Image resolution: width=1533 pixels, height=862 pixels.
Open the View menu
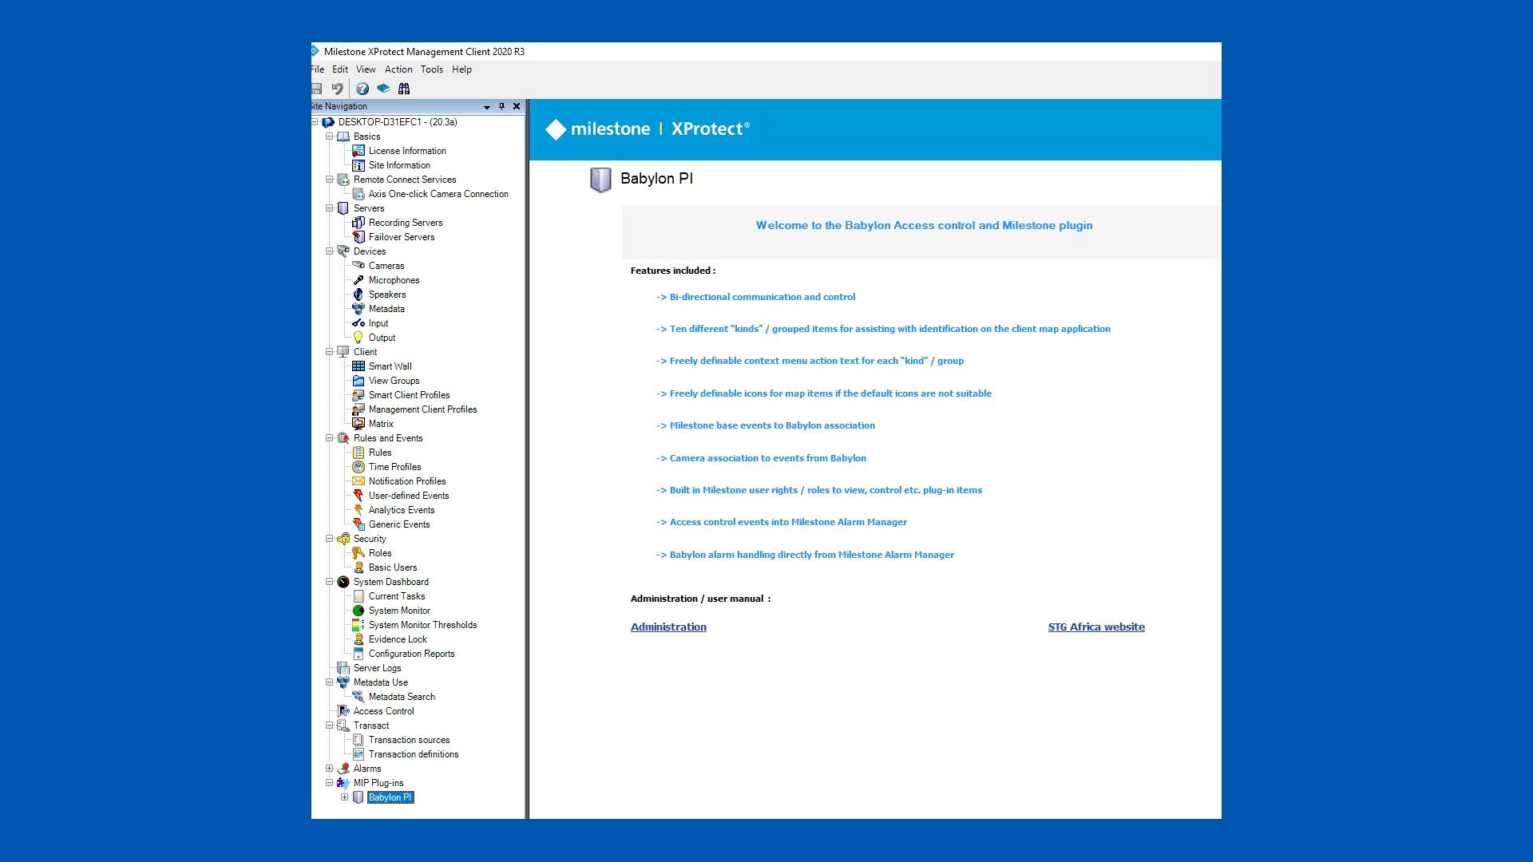point(366,69)
